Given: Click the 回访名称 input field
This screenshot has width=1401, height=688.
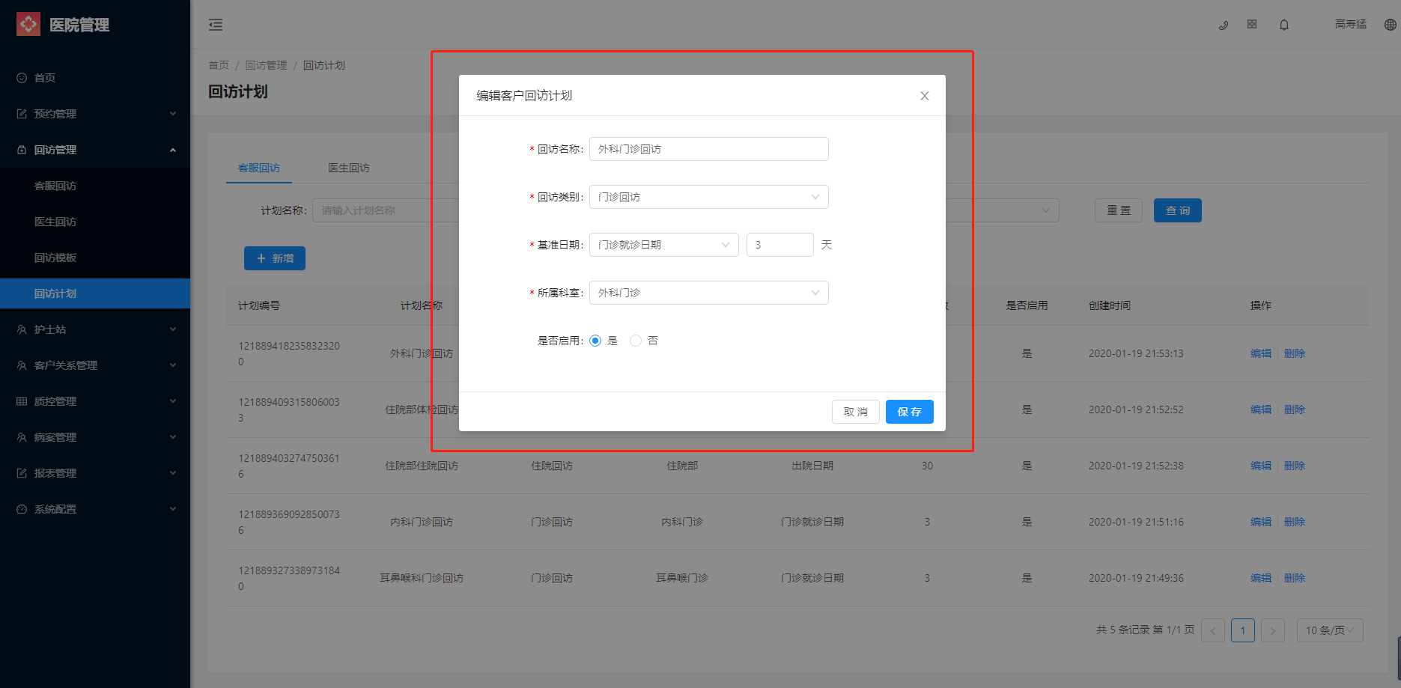Looking at the screenshot, I should [x=709, y=149].
